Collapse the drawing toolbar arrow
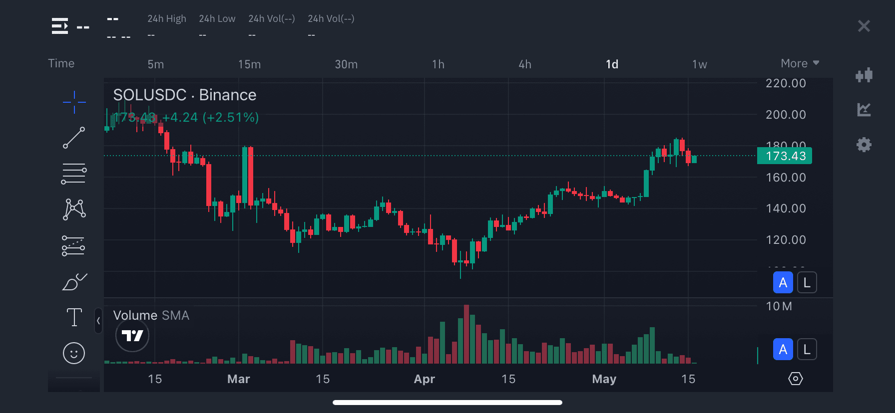 98,321
